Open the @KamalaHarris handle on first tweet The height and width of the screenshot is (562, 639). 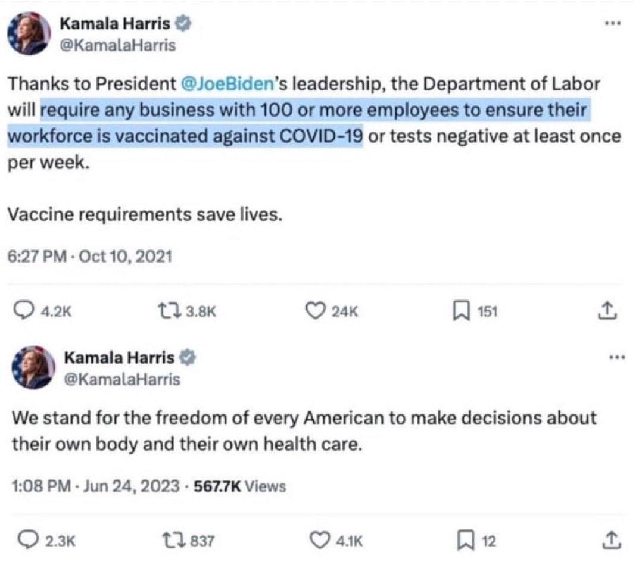coord(119,45)
